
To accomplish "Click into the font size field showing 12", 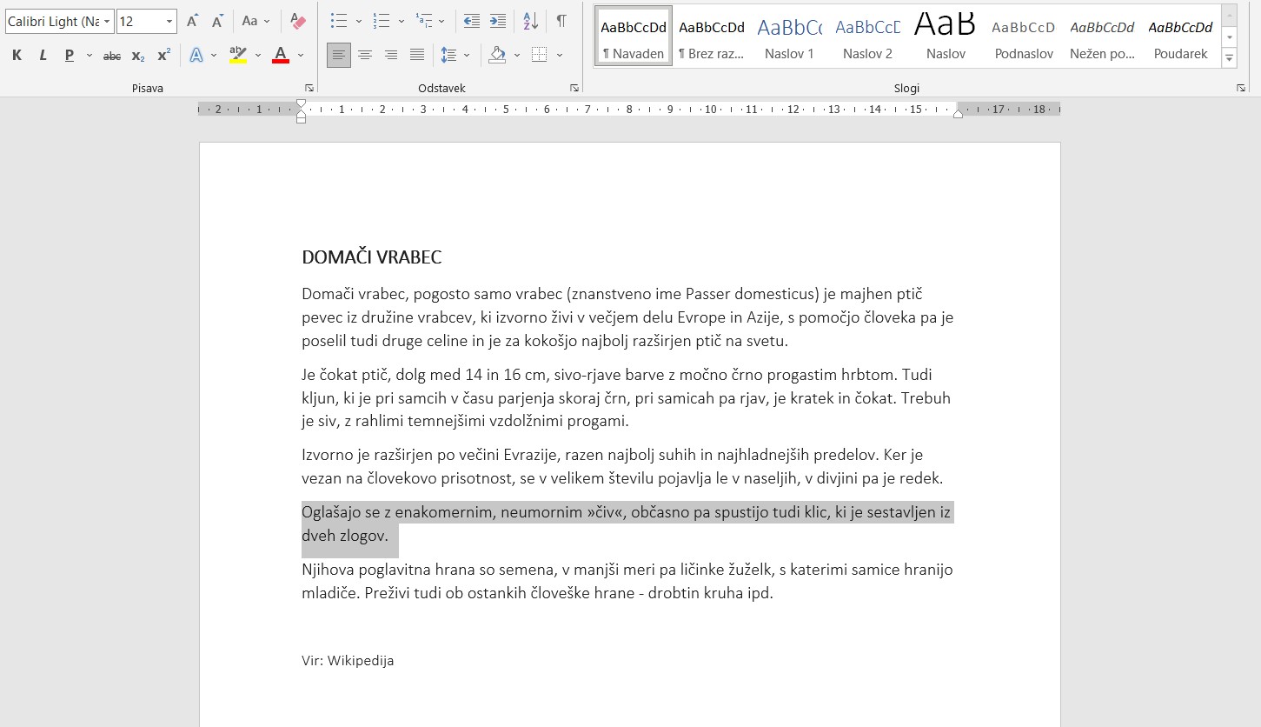I will point(140,21).
